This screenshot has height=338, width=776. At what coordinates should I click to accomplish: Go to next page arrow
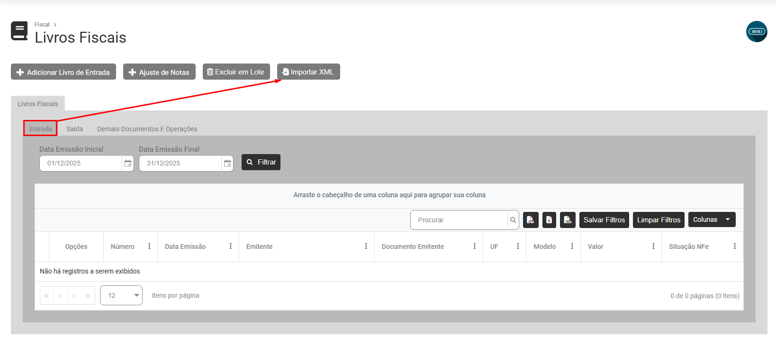pyautogui.click(x=74, y=295)
